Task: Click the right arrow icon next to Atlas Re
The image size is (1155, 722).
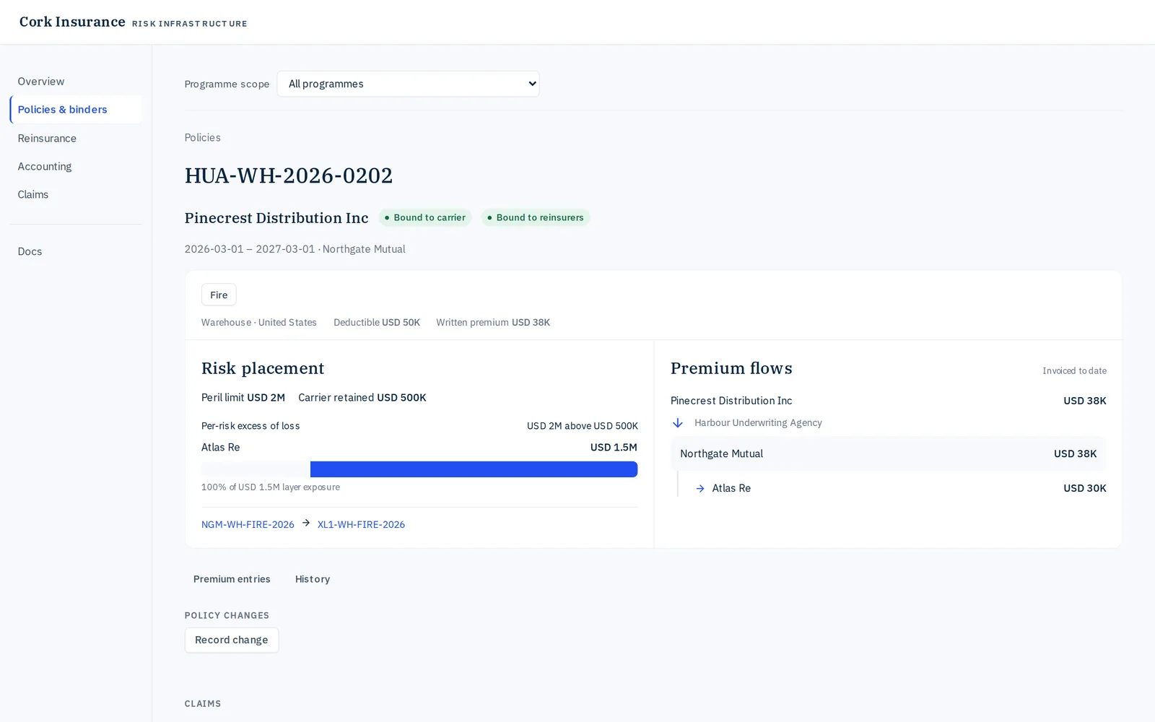Action: 699,489
